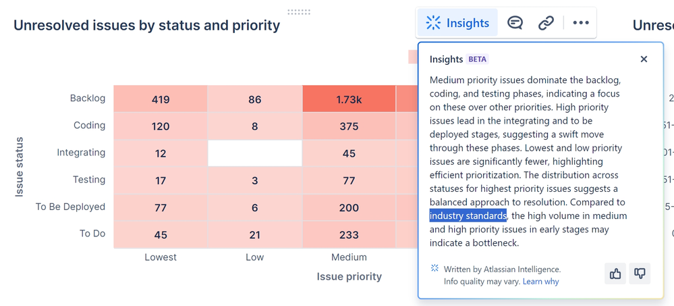Click the highlighted industry standards text

click(468, 215)
